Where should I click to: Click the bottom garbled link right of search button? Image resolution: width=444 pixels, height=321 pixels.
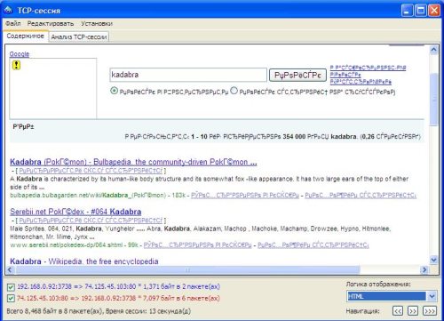click(x=361, y=82)
